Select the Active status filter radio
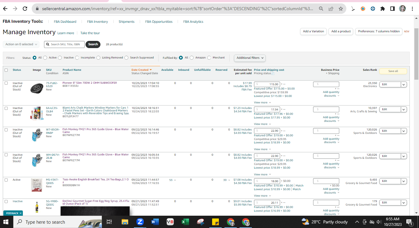Viewport: 419px width, 228px height. point(45,58)
